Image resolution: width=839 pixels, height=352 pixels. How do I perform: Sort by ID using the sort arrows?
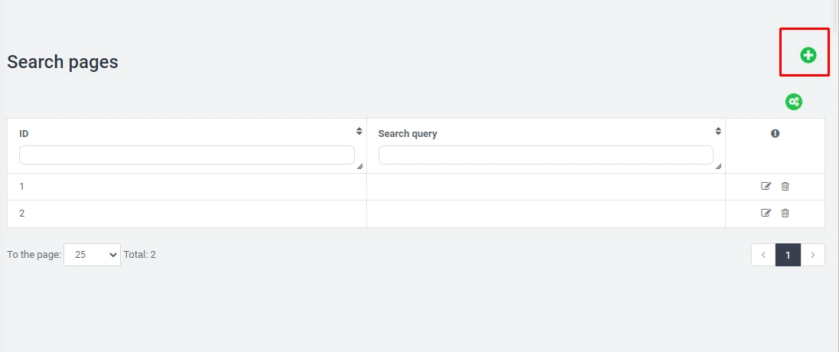(359, 131)
